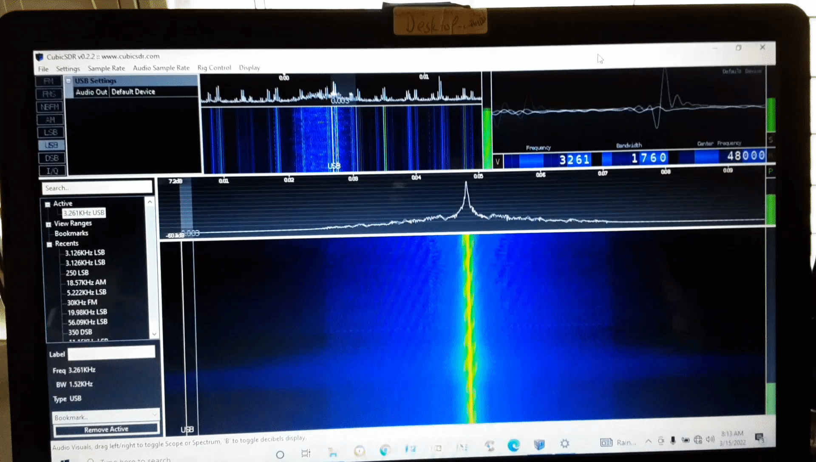Select the I/Q mode button
Viewport: 816px width, 462px height.
[52, 171]
